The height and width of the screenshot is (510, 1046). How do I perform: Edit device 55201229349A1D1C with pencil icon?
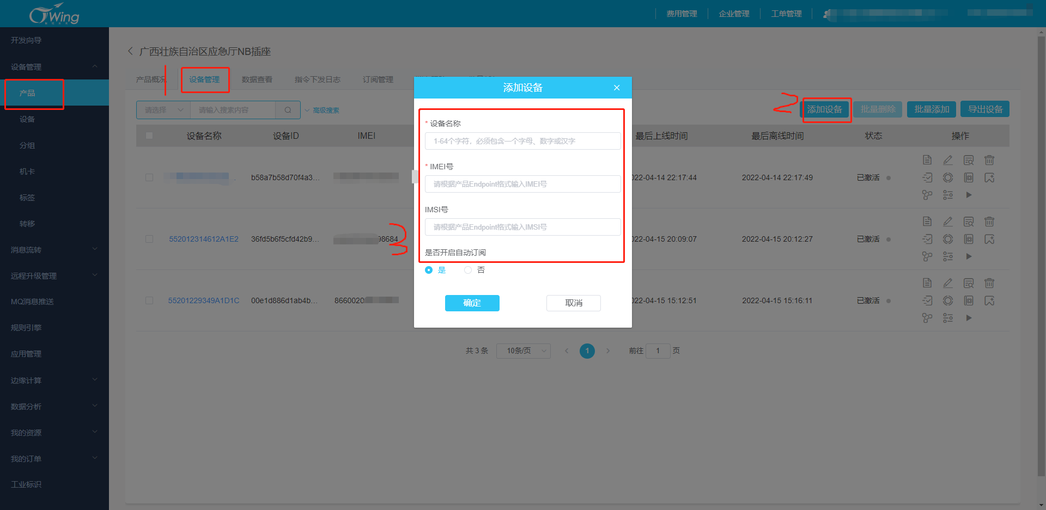[x=948, y=283]
